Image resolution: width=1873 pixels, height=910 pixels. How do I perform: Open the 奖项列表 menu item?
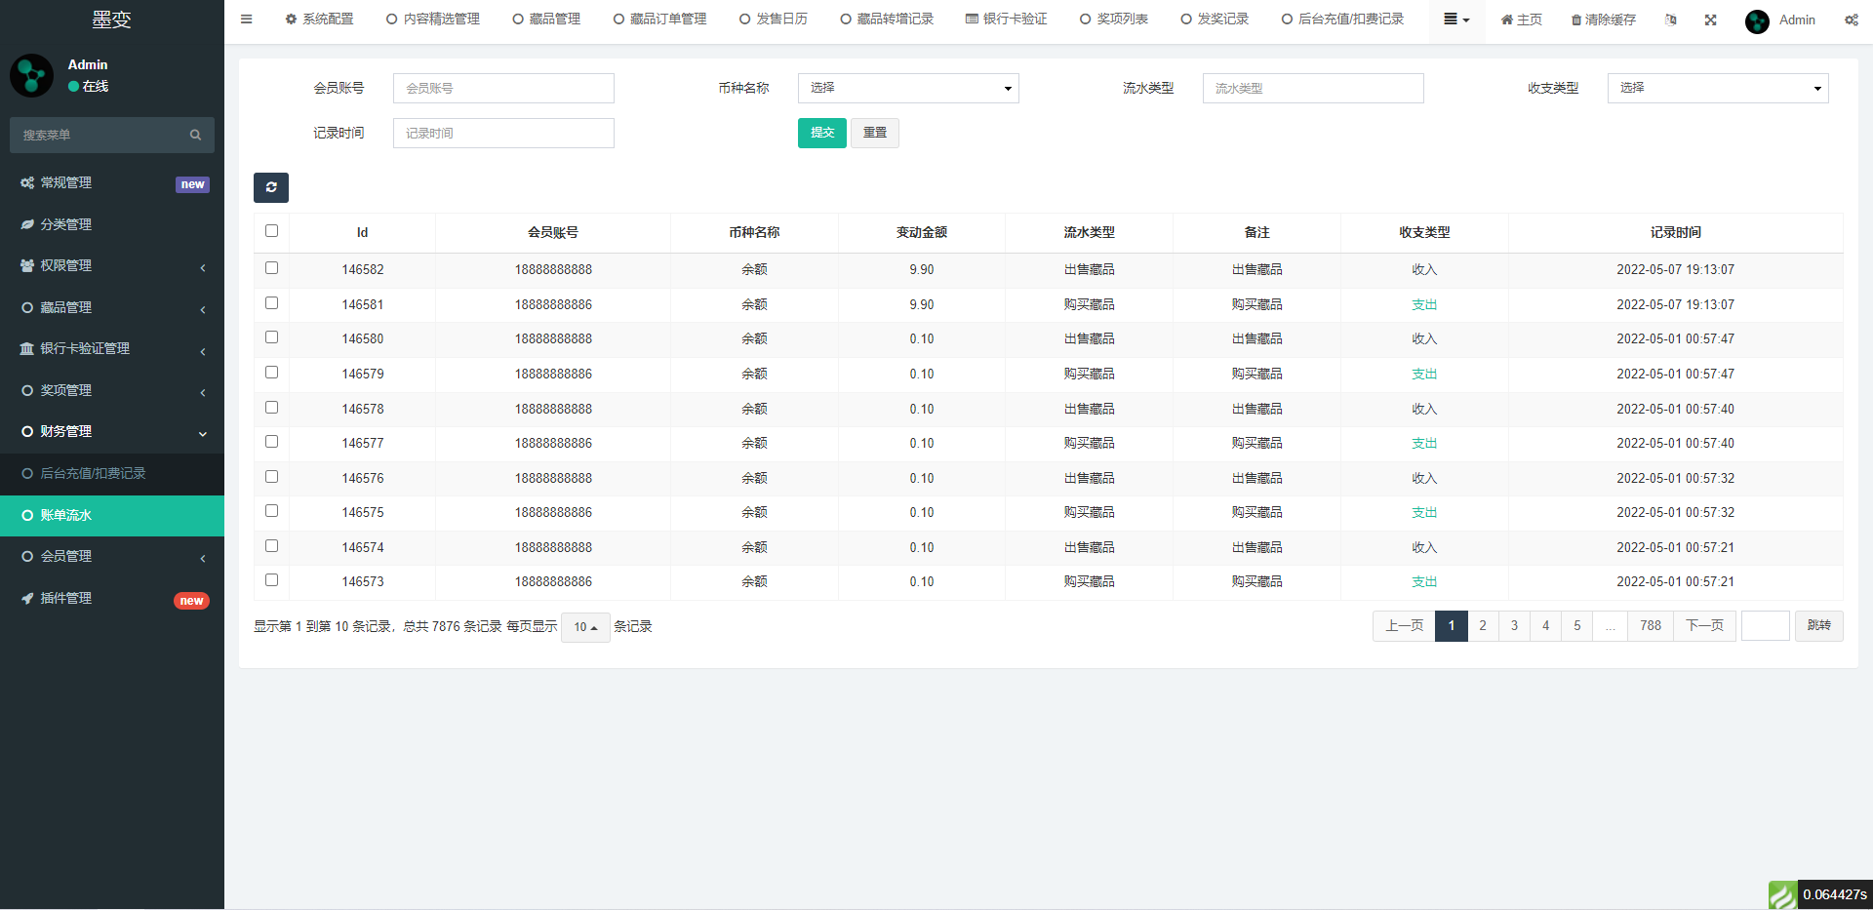1113,18
